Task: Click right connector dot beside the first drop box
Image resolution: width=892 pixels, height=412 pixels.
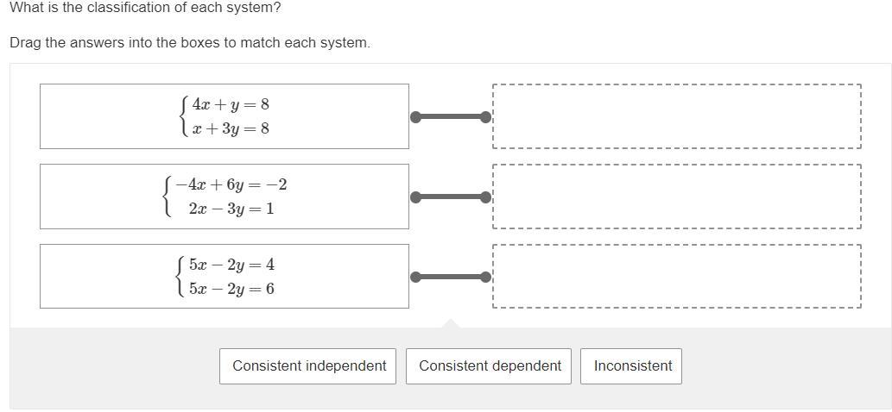Action: tap(486, 117)
